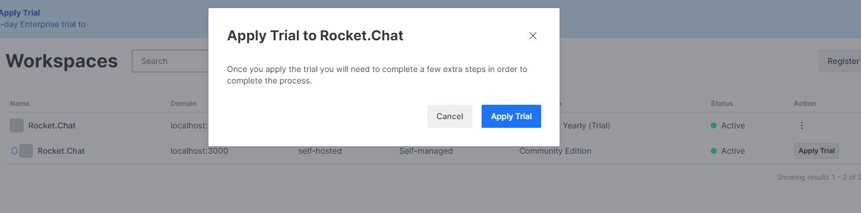The width and height of the screenshot is (861, 213).
Task: Click the green Active dot in second row
Action: point(714,151)
